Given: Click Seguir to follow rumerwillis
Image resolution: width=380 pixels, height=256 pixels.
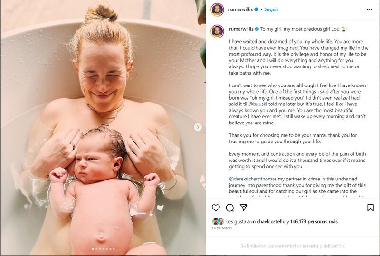Looking at the screenshot, I should pos(271,9).
